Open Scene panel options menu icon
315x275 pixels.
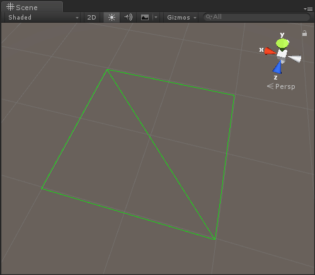point(308,9)
